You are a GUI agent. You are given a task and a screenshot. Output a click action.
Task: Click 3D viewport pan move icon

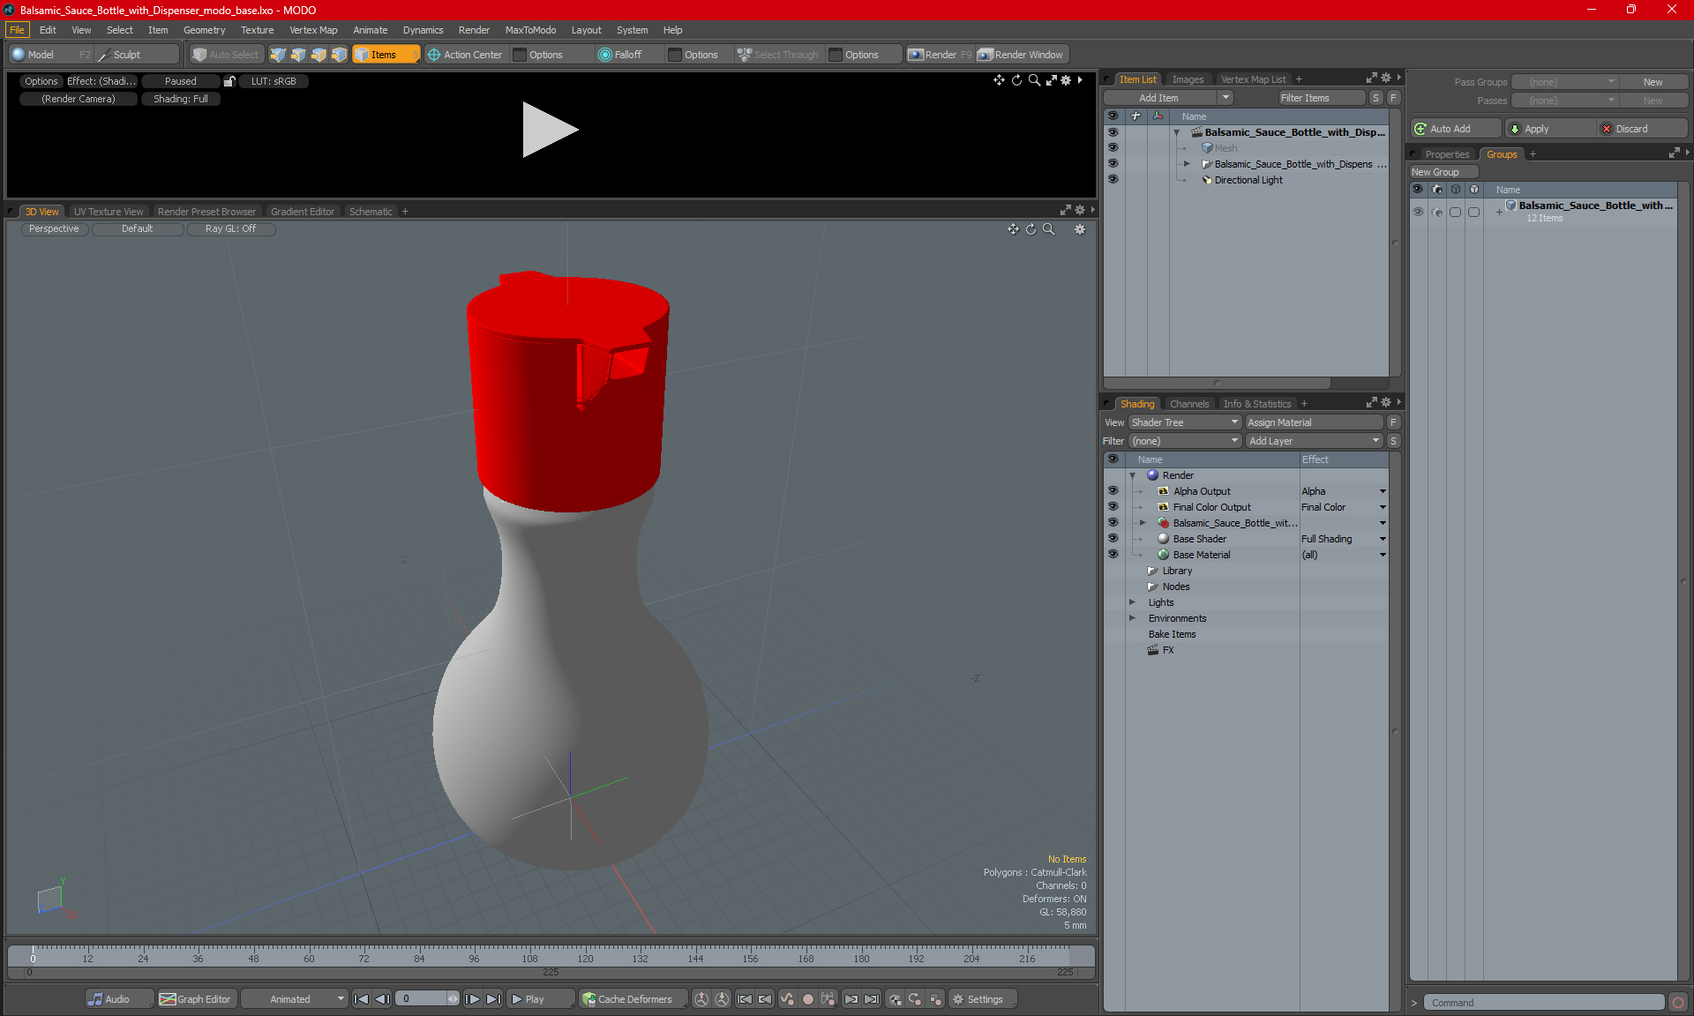(x=1013, y=229)
